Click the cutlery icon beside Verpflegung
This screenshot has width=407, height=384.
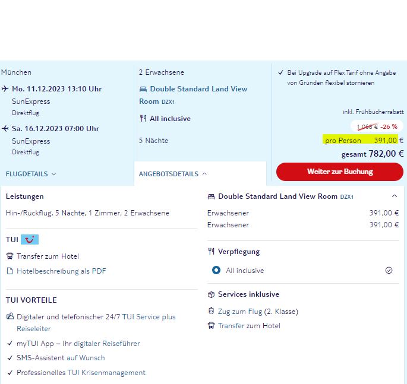pyautogui.click(x=212, y=251)
